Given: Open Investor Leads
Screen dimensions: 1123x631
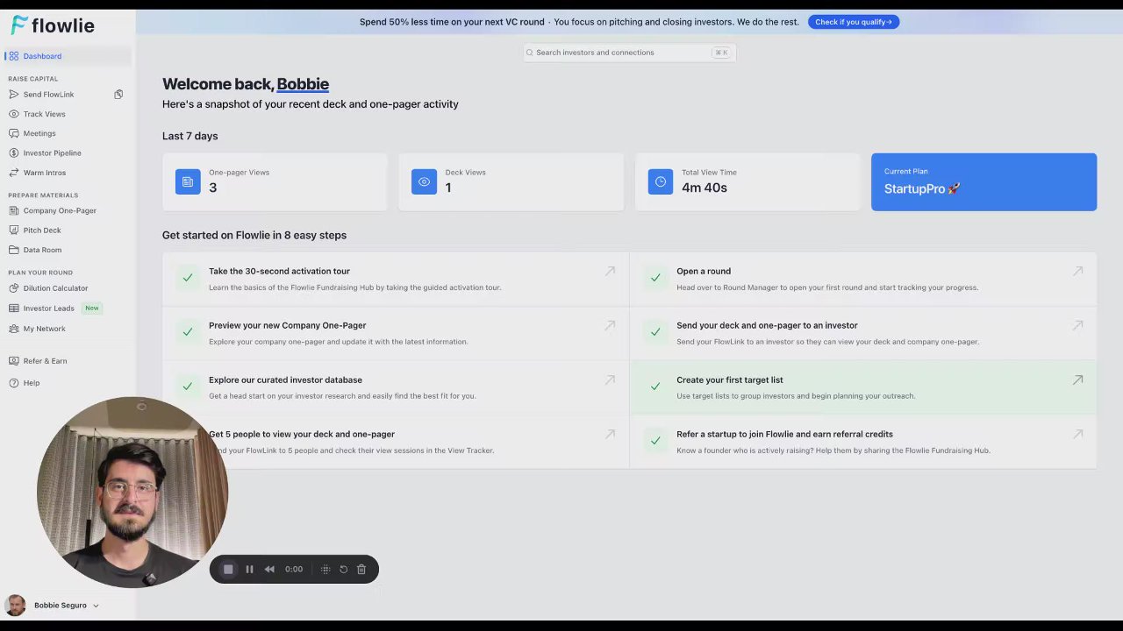Looking at the screenshot, I should pyautogui.click(x=48, y=308).
